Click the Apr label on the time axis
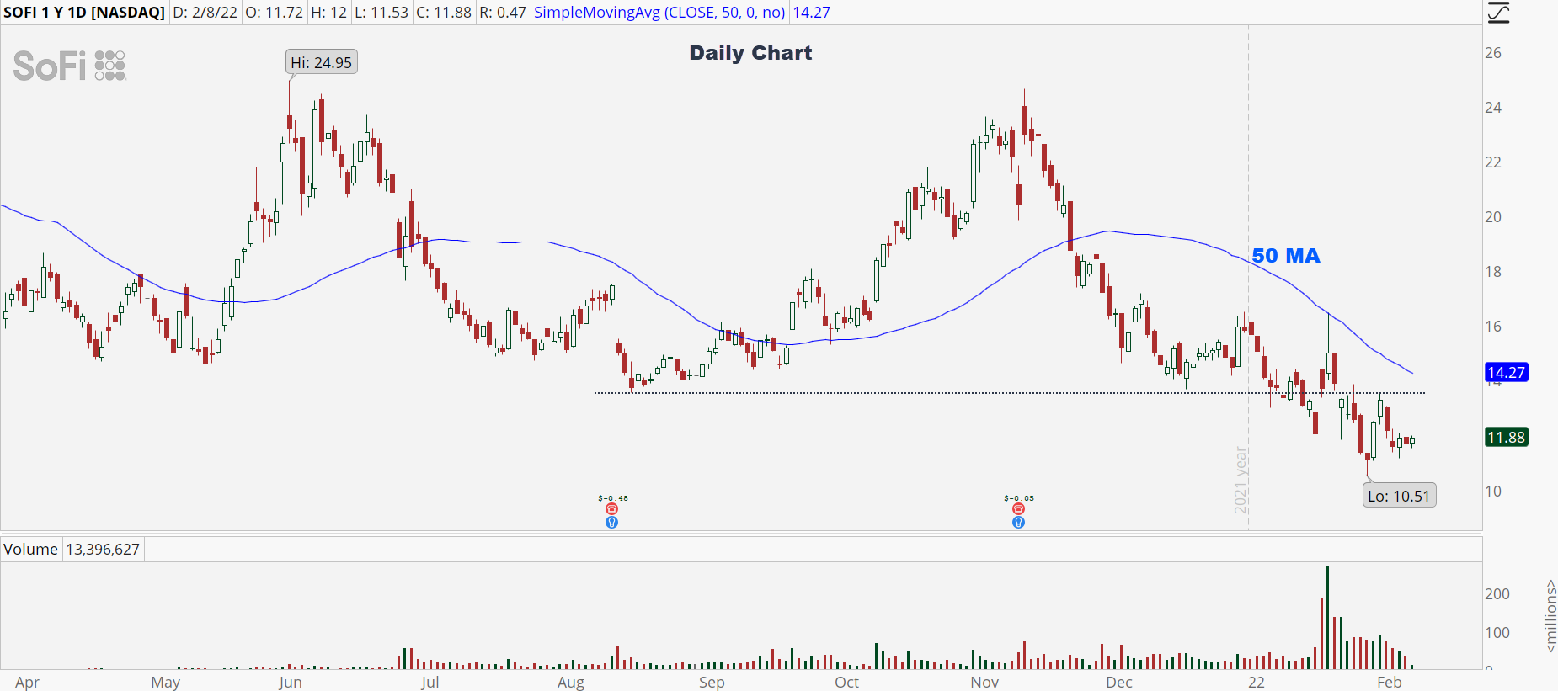The image size is (1558, 691). (27, 683)
